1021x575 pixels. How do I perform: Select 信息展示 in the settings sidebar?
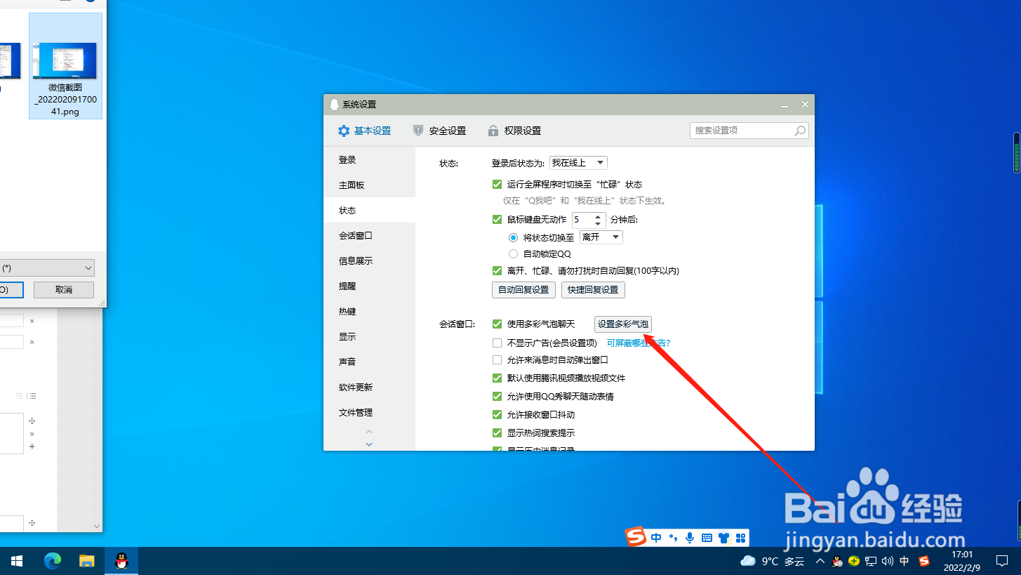(x=369, y=261)
